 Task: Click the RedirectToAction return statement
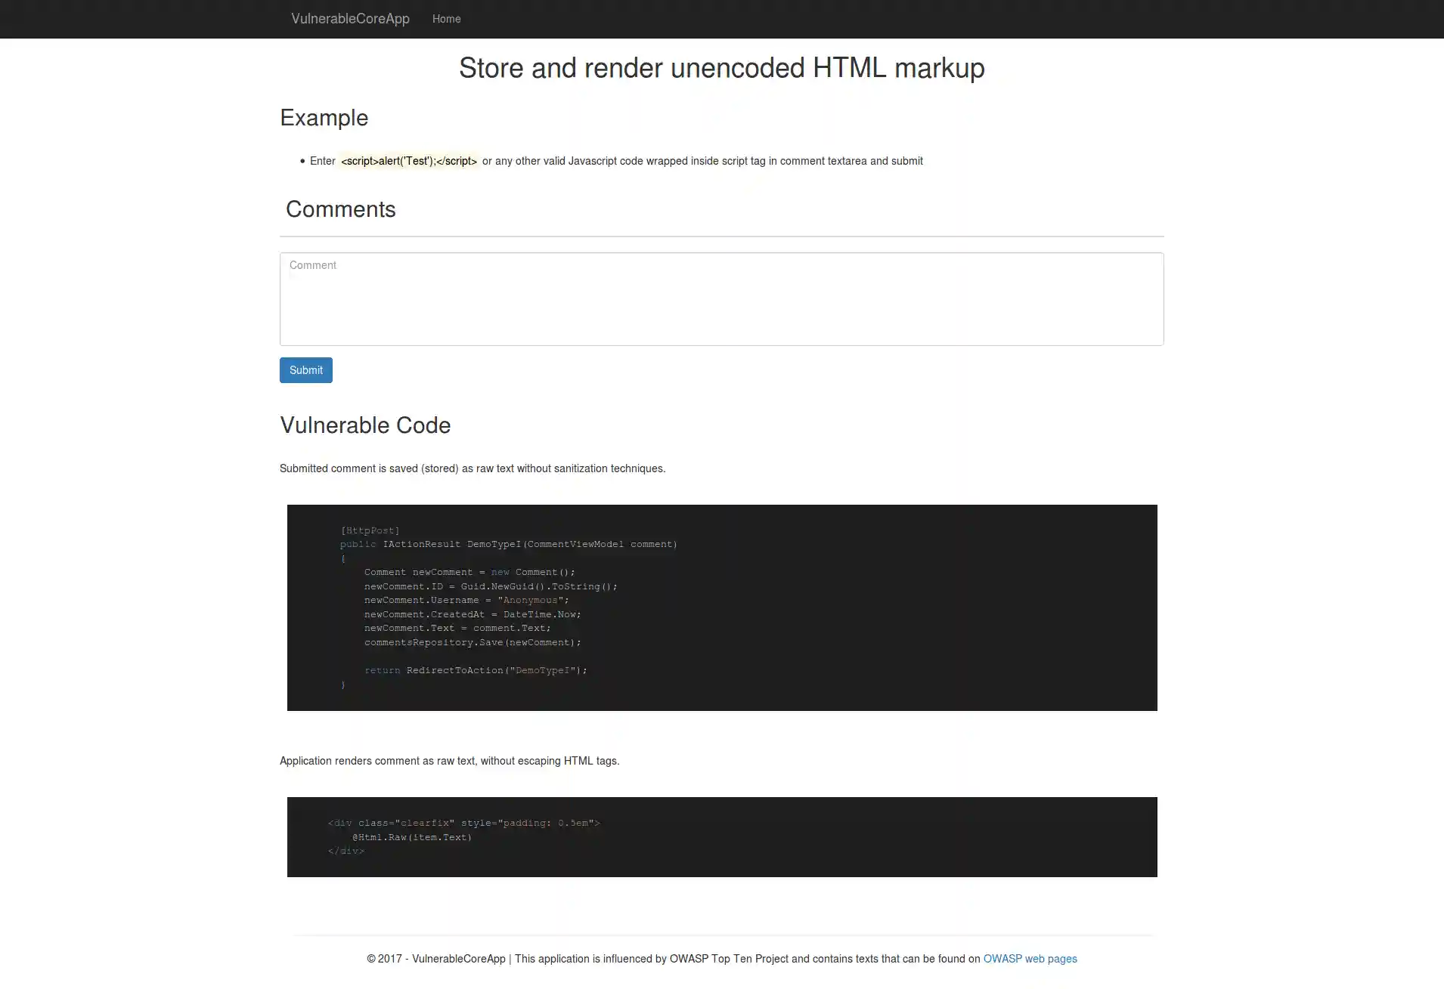(476, 670)
